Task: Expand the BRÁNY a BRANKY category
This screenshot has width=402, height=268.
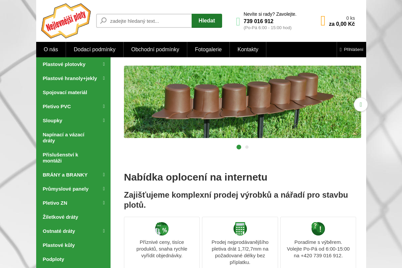Action: click(104, 175)
